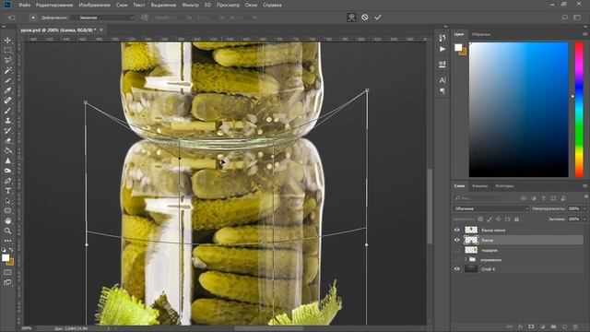Click the lock all layers padlock icon
Image resolution: width=590 pixels, height=332 pixels.
[x=516, y=219]
